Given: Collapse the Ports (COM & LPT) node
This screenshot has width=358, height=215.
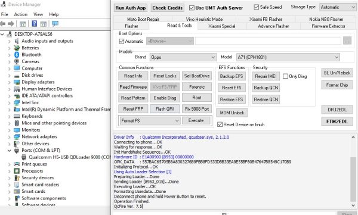Looking at the screenshot, I should pyautogui.click(x=10, y=151).
